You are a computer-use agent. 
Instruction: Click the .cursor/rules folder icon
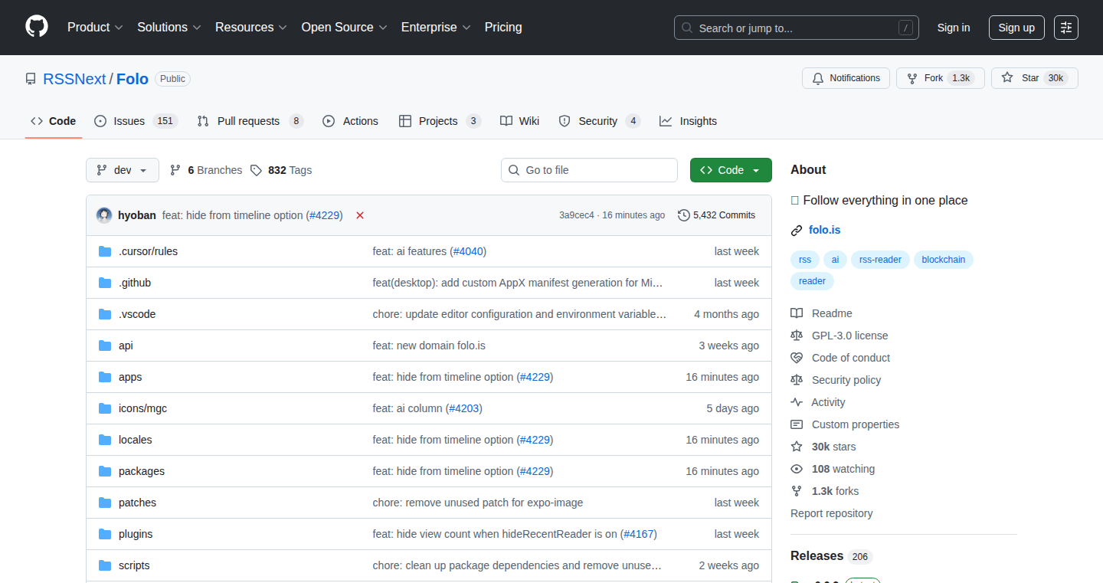coord(105,251)
